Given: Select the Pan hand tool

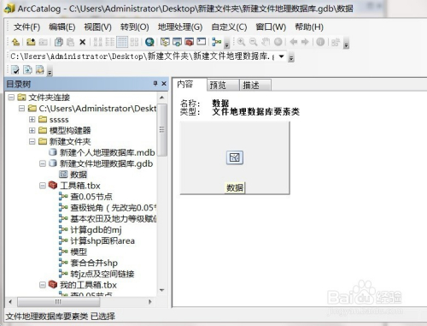Looking at the screenshot, I should [x=266, y=42].
